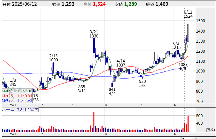Select the opening price 始値 1,292
Viewport: 216px width, 139px height.
pyautogui.click(x=63, y=4)
